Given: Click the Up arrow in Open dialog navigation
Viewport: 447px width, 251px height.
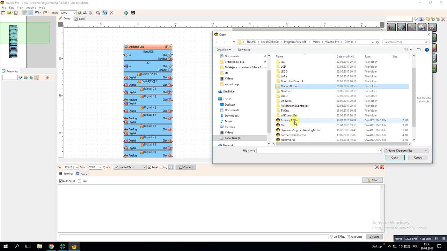Looking at the screenshot, I should (234, 42).
